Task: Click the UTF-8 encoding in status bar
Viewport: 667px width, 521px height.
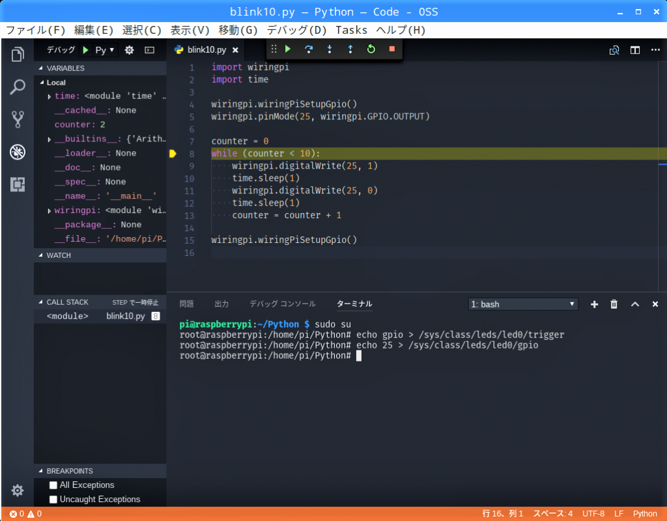Action: (x=593, y=514)
